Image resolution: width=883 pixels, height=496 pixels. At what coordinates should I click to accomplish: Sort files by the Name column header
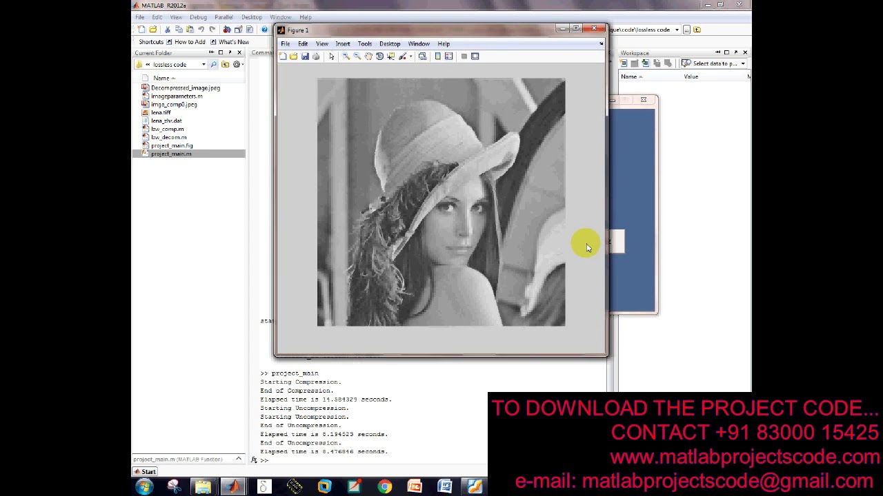[161, 78]
